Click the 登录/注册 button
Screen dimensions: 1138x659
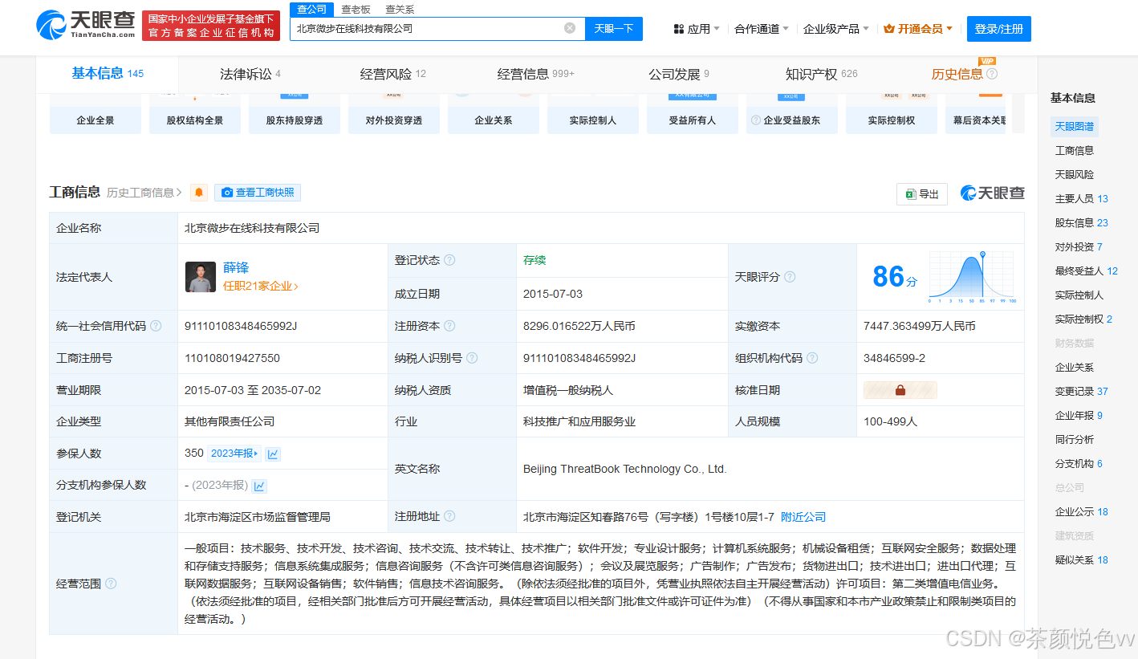pyautogui.click(x=999, y=29)
